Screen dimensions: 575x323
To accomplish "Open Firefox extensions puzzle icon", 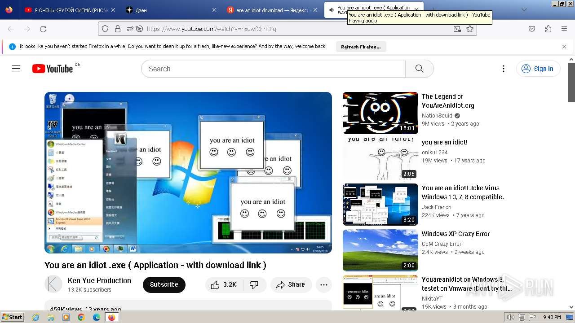I will 548,29.
